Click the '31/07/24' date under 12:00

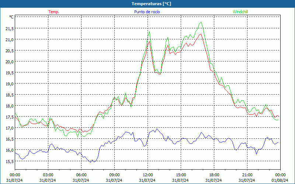[147, 180]
